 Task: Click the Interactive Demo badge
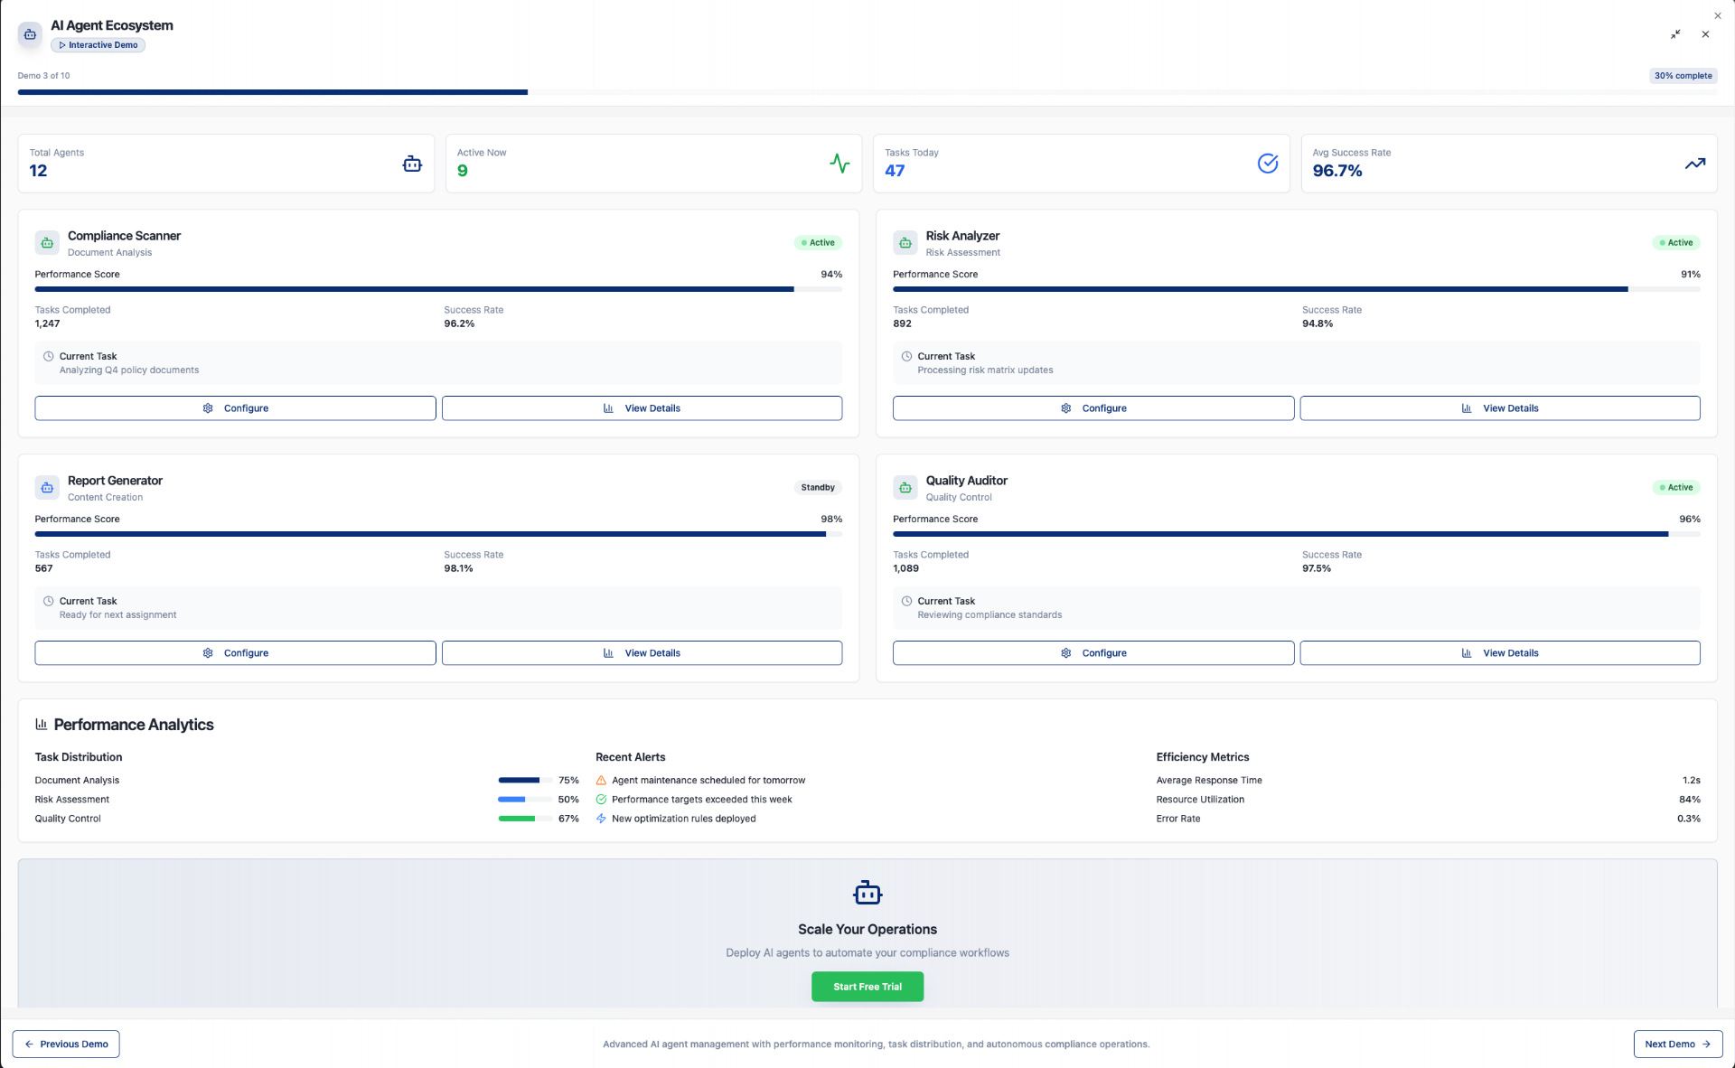(x=98, y=45)
